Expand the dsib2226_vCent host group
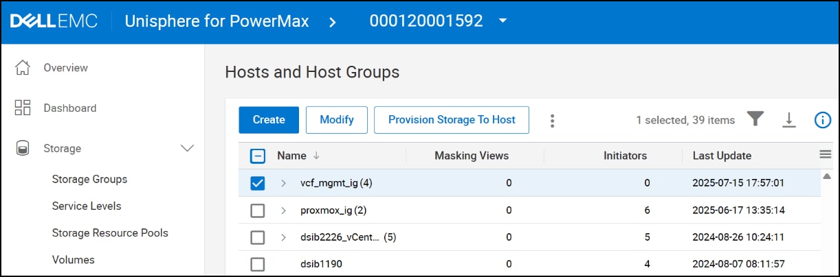Screen dimensions: 840x277 pos(283,238)
